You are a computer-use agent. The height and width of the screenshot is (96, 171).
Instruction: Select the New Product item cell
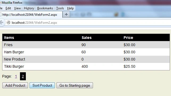14,59
